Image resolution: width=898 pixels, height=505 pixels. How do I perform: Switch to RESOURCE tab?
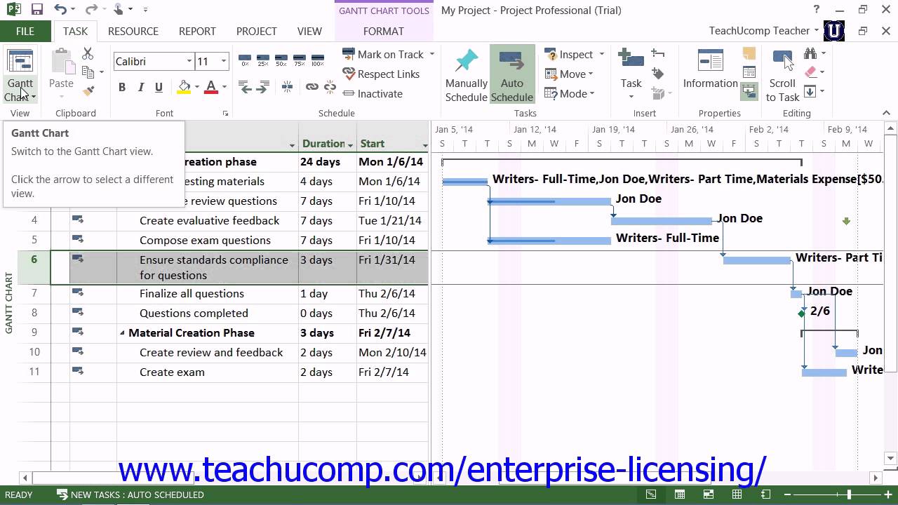coord(133,31)
